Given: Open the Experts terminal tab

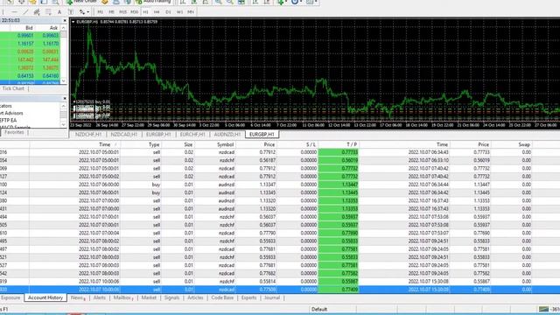Looking at the screenshot, I should tap(248, 297).
